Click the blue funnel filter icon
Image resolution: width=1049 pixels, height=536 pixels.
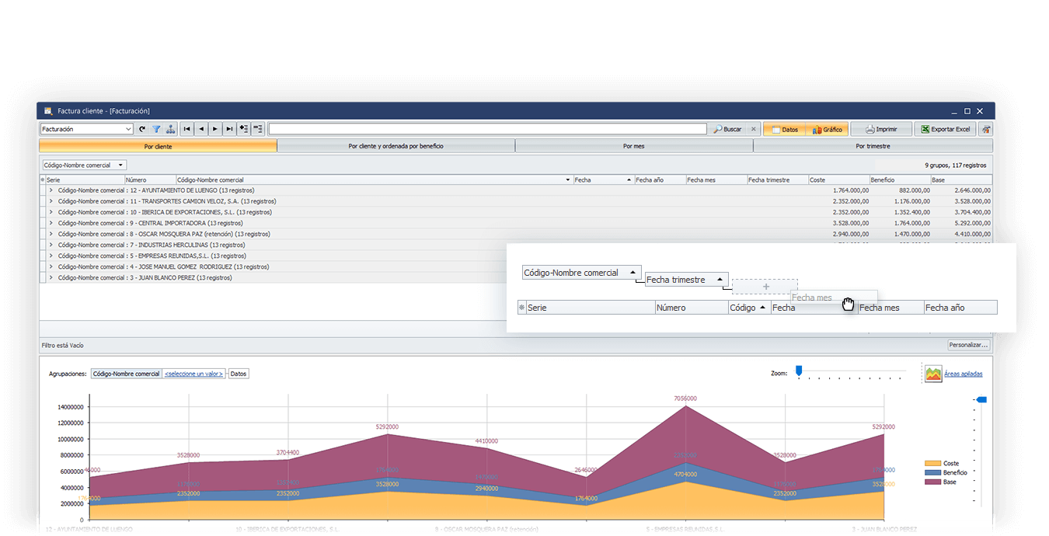click(x=156, y=130)
